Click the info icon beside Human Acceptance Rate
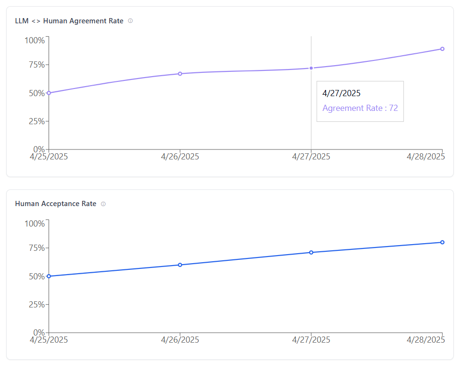Viewport: 459px width, 366px height. point(103,204)
